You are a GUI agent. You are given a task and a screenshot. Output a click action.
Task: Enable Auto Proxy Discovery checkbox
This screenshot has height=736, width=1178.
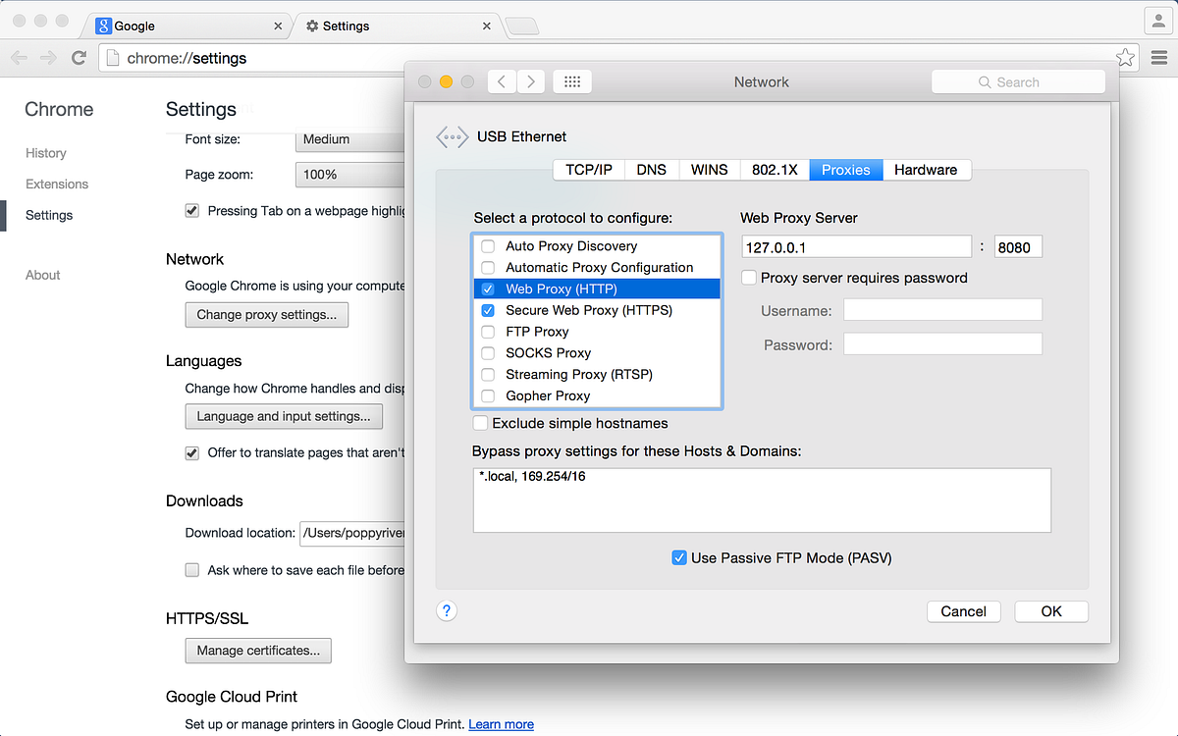(488, 246)
